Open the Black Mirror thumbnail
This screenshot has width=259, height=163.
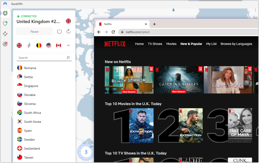coord(129,80)
